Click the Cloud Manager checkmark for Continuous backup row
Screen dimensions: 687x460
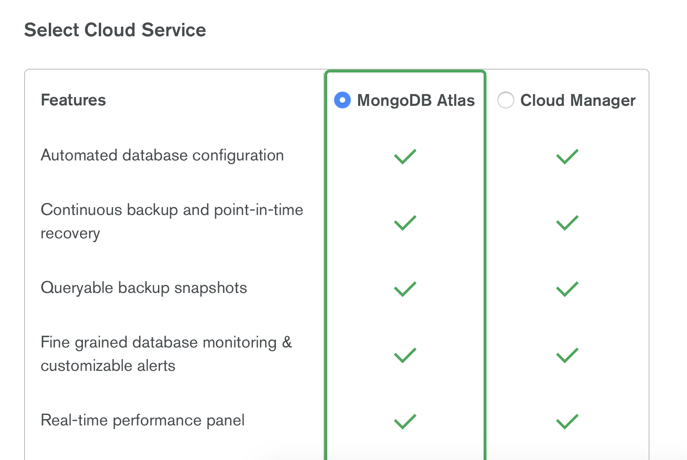567,223
